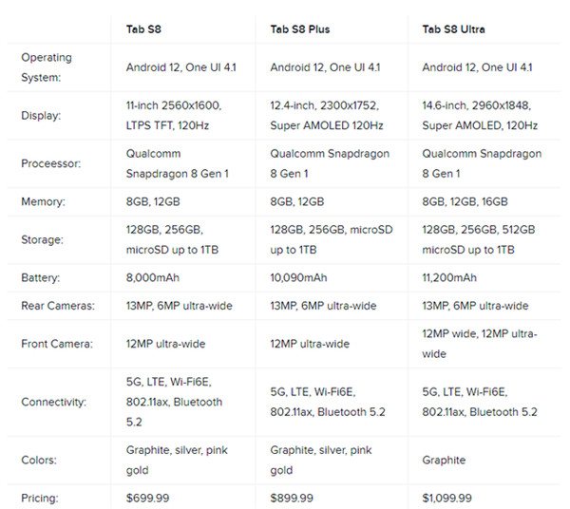Click the Display row label
The image size is (570, 509).
click(x=41, y=116)
